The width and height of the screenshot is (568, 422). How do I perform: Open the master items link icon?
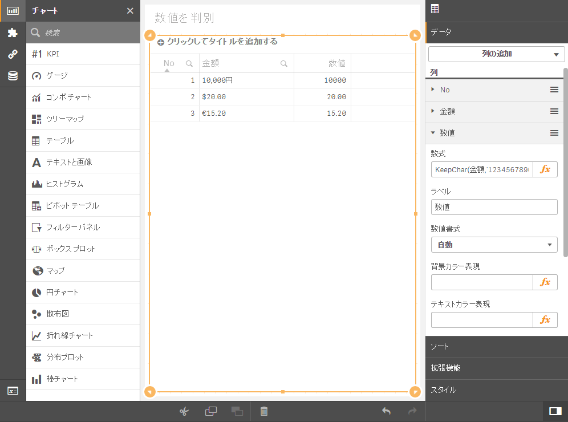pos(13,54)
